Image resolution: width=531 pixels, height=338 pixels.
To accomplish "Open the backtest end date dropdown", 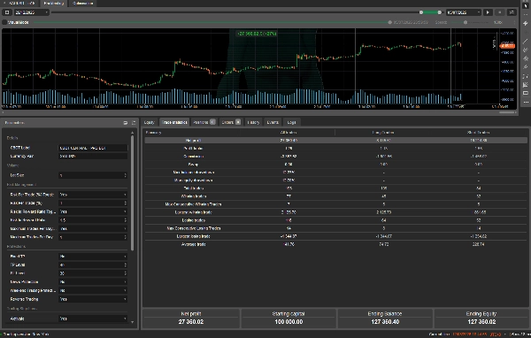I will [x=463, y=12].
